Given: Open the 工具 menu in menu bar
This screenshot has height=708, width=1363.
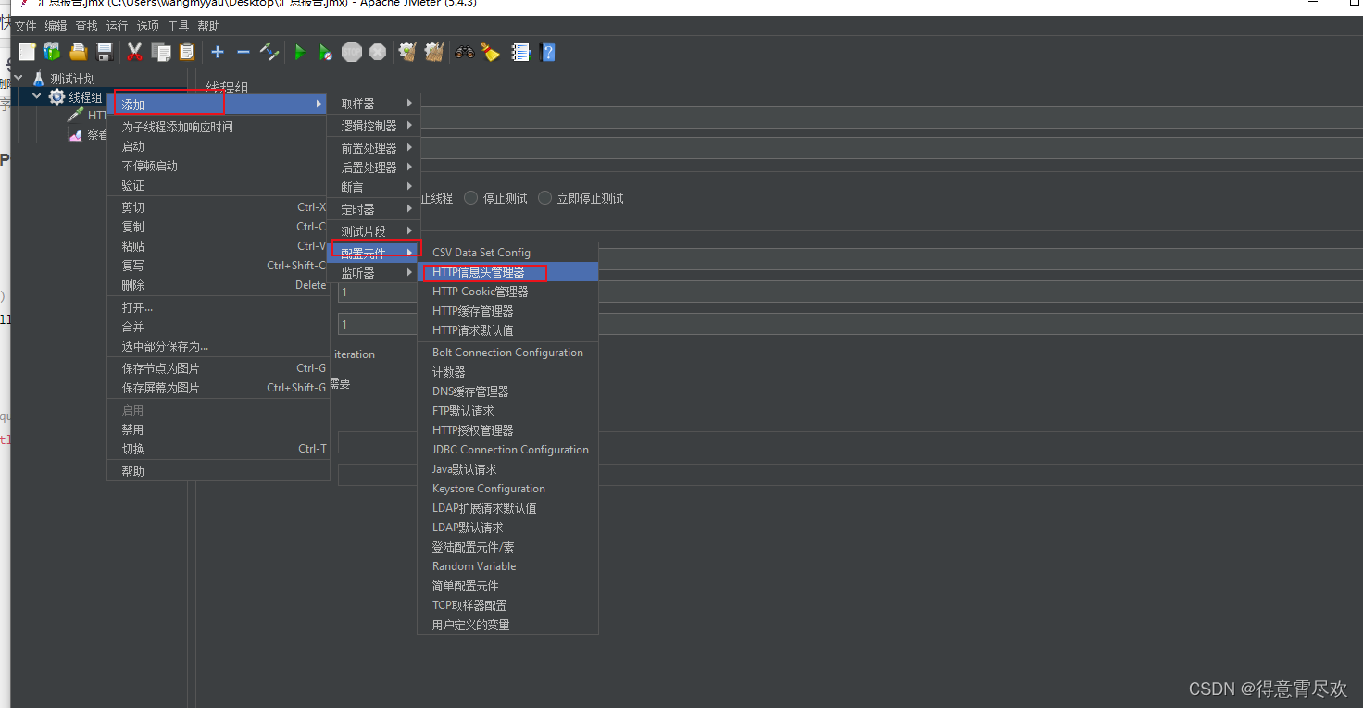Looking at the screenshot, I should (x=178, y=26).
